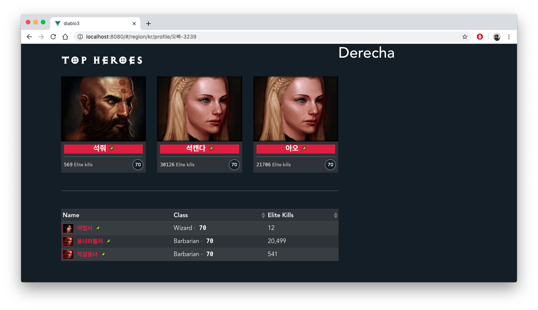Open the 용녀라불러 hero link
538x310 pixels.
[x=90, y=241]
